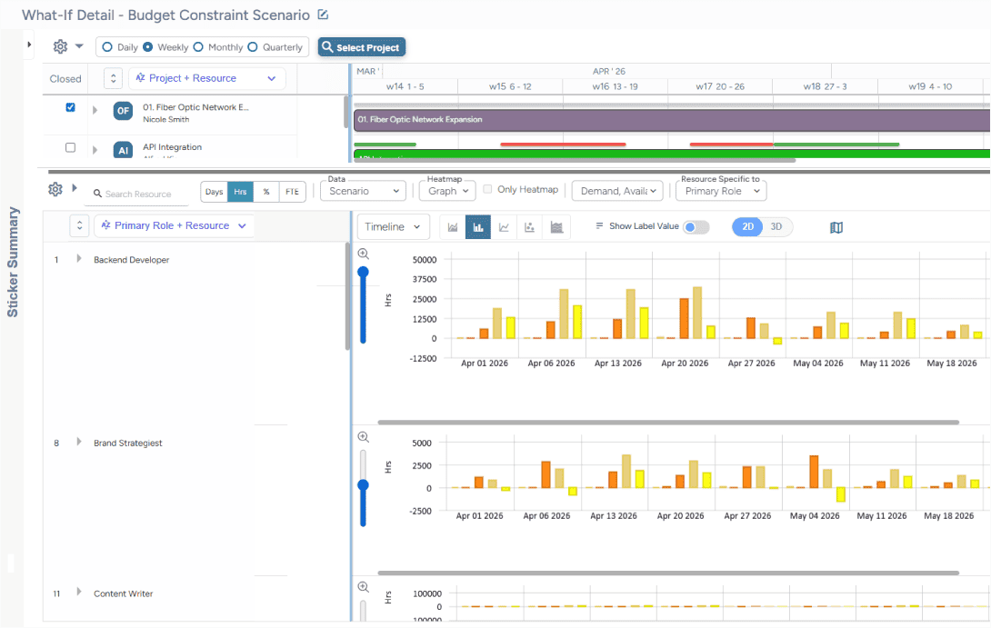Click the Show Label Value list icon

[x=599, y=226]
